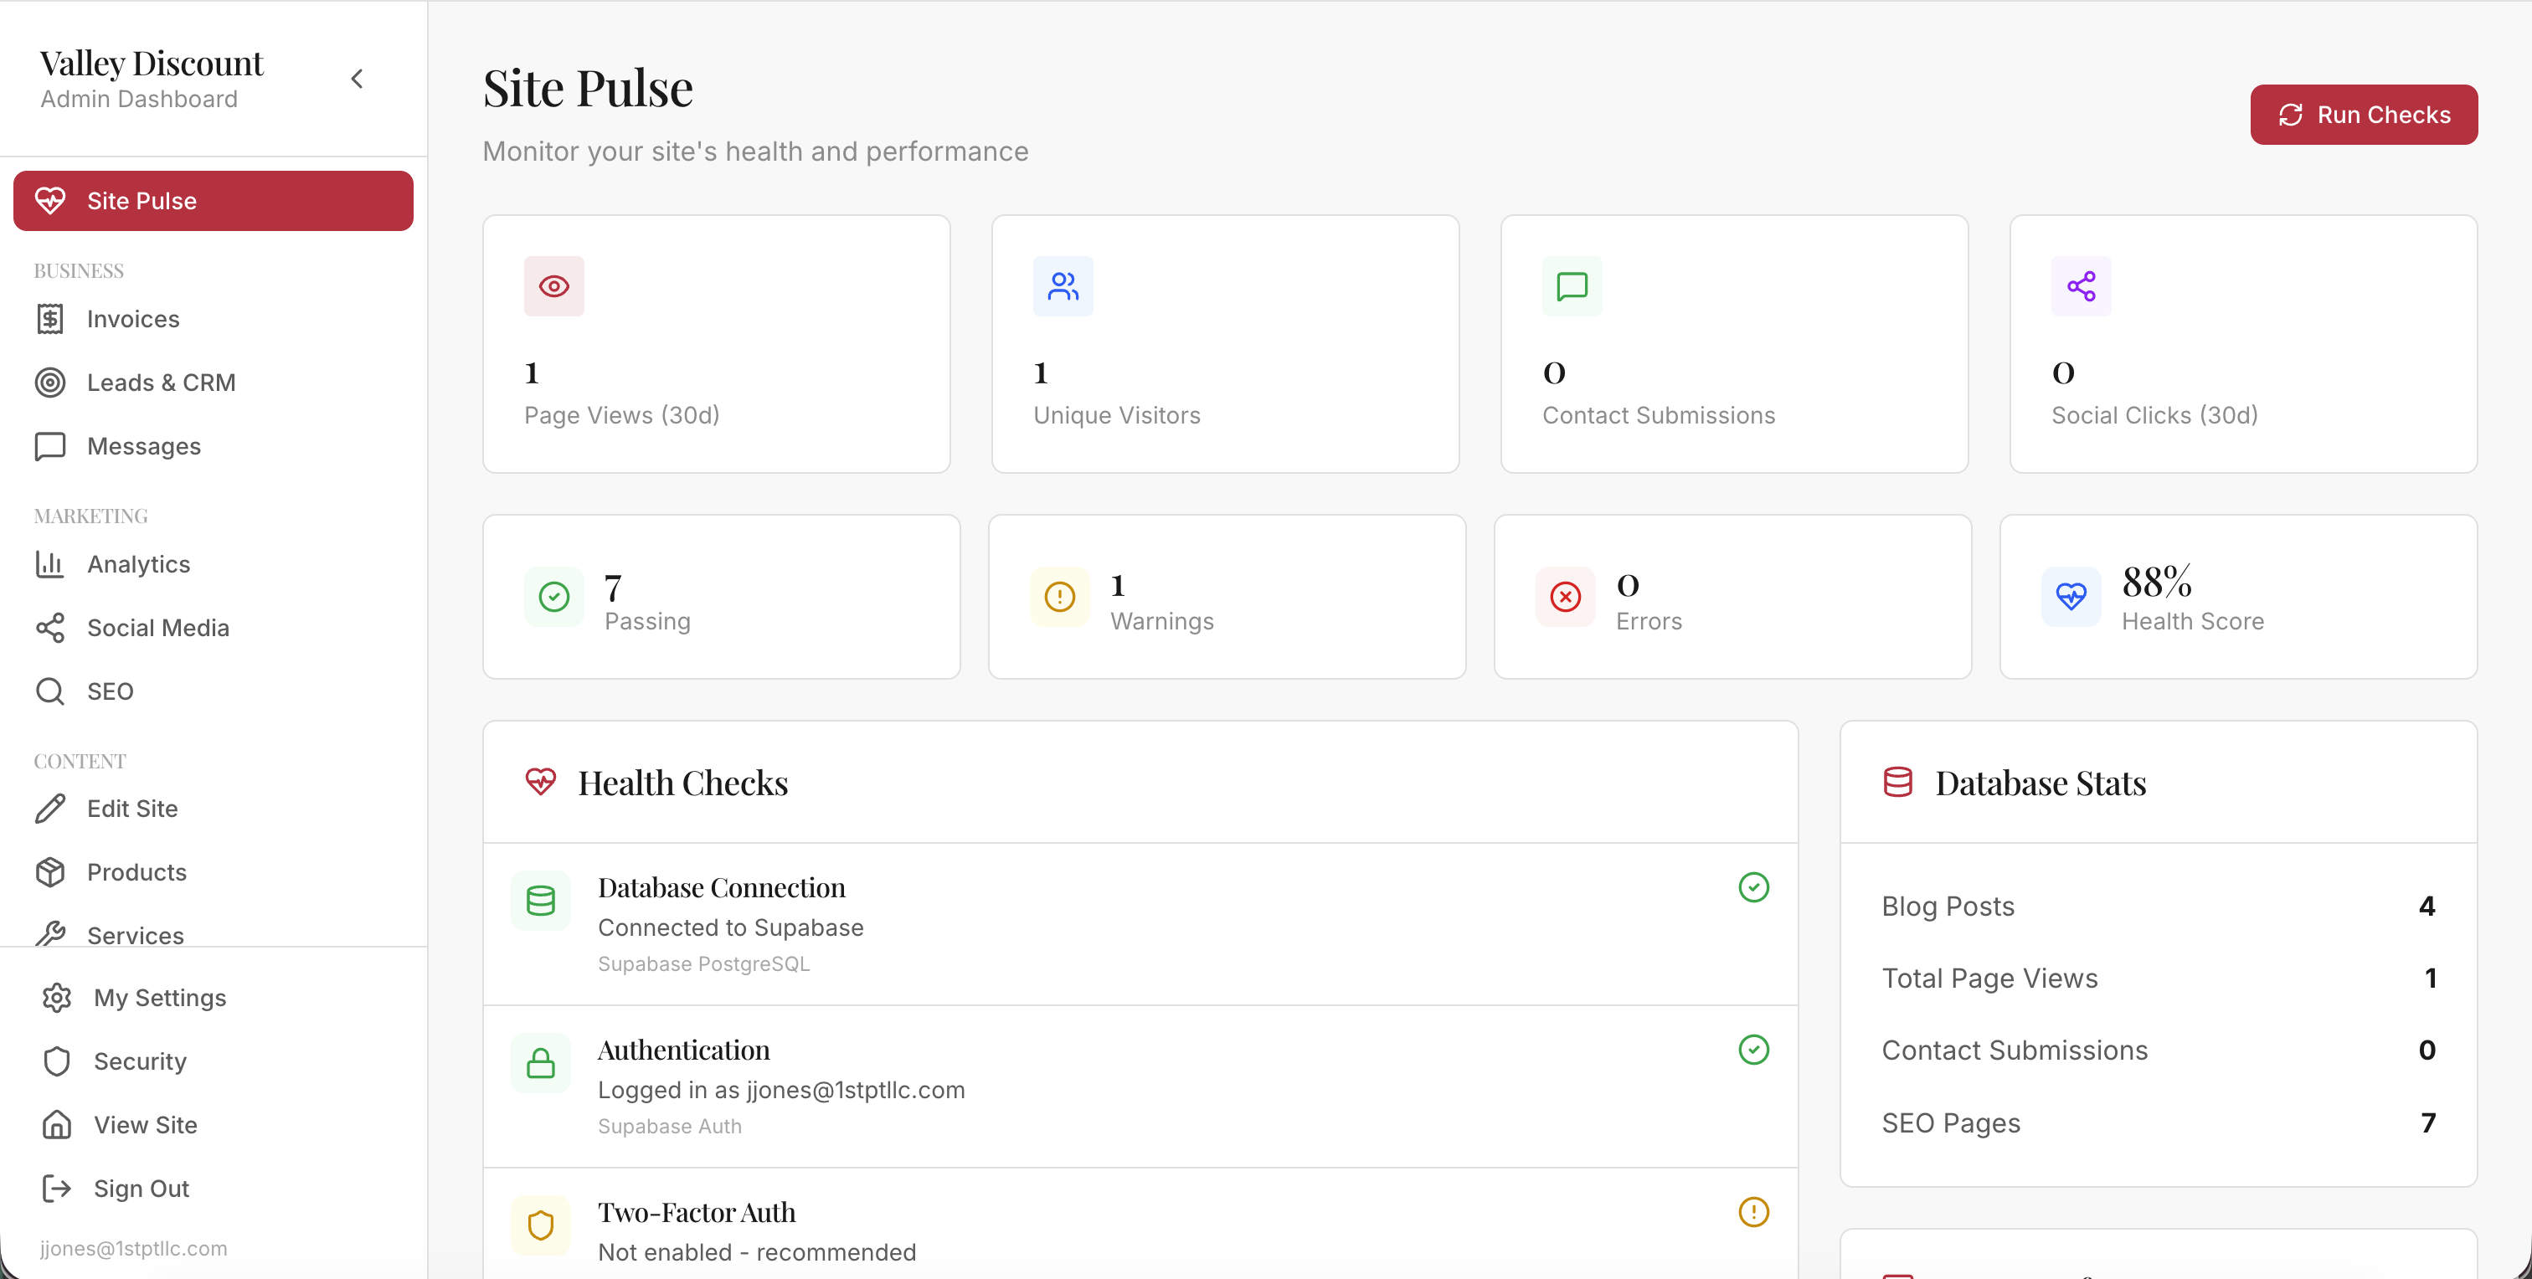Click the Two-Factor Auth warning indicator
2532x1279 pixels.
pyautogui.click(x=1754, y=1211)
